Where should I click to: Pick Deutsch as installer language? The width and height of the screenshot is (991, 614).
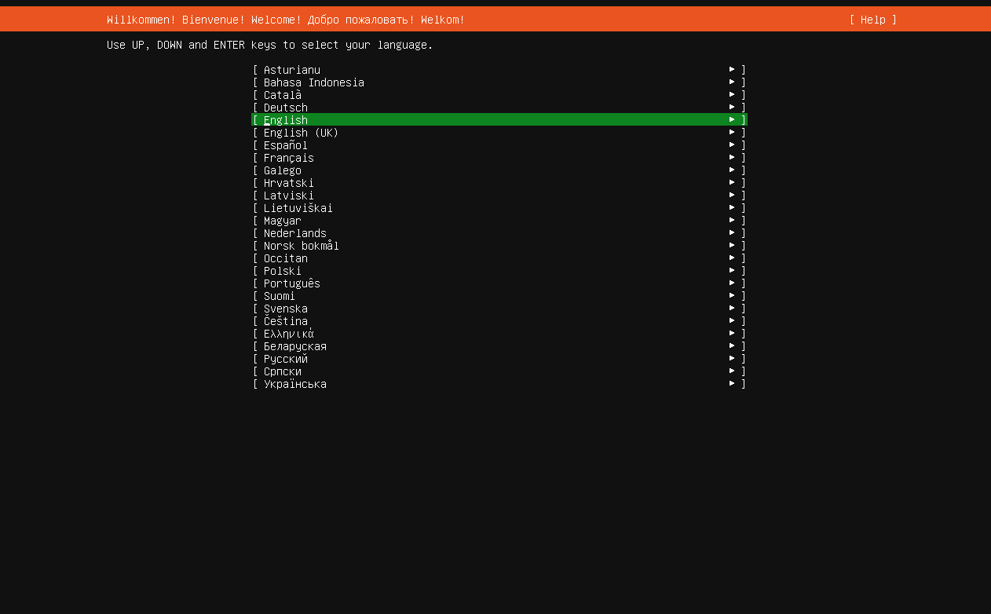(499, 108)
